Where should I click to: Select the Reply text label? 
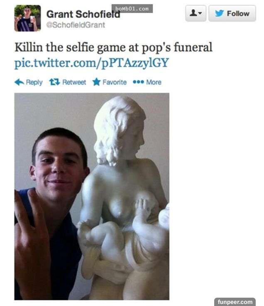pyautogui.click(x=34, y=82)
